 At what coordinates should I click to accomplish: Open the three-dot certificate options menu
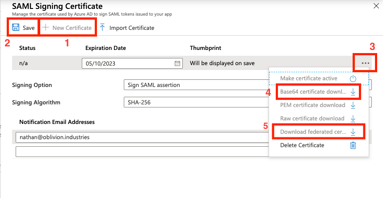pos(366,63)
